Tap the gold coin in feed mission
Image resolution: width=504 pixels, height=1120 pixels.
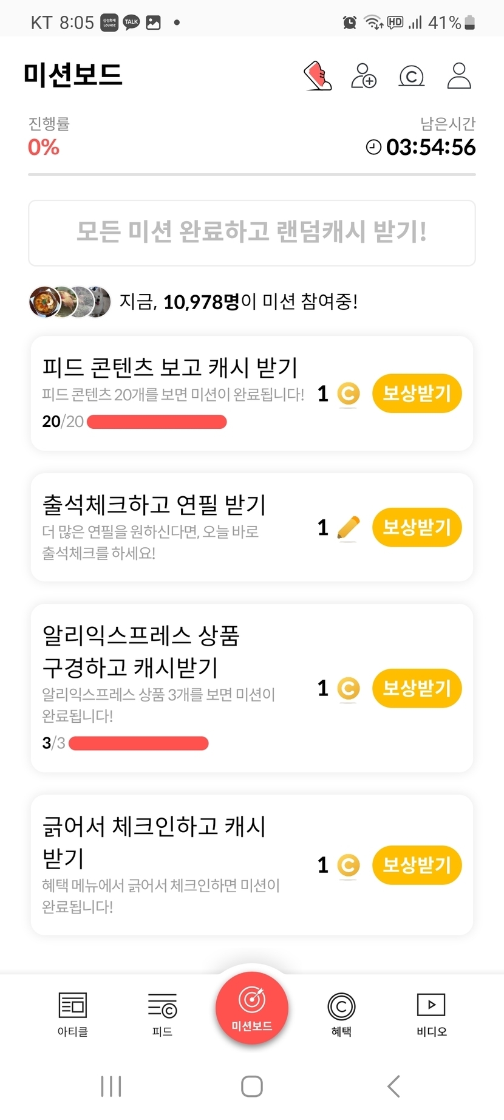coord(348,394)
